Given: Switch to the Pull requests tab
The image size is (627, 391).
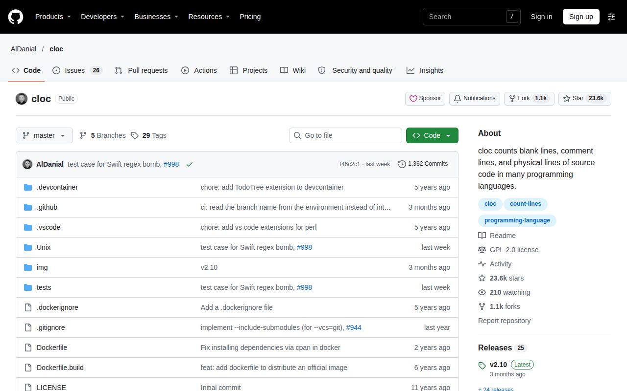Looking at the screenshot, I should click(x=141, y=70).
